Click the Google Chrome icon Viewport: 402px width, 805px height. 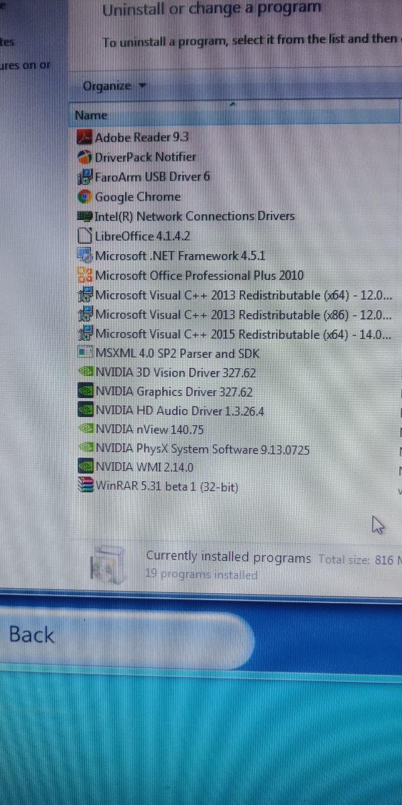click(x=84, y=197)
